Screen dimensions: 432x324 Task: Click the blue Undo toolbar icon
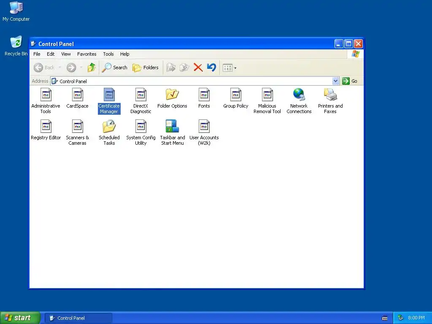coord(211,67)
